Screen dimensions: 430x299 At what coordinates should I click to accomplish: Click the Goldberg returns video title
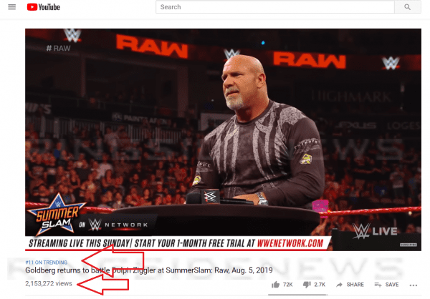click(x=149, y=270)
